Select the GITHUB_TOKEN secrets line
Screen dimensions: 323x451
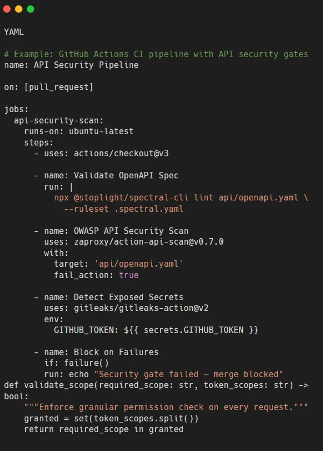coord(156,330)
